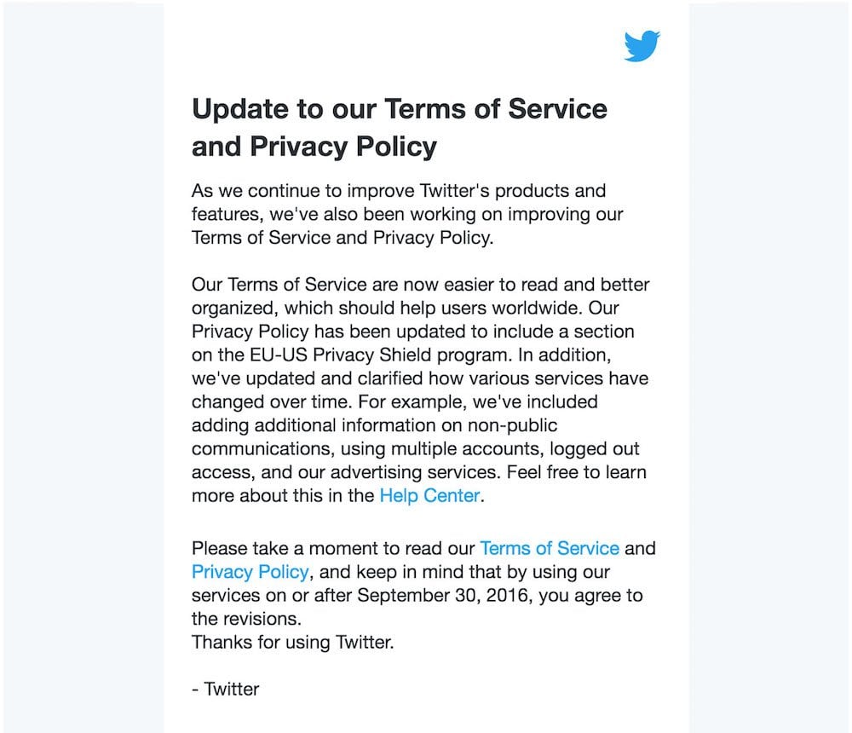This screenshot has width=852, height=733.
Task: Click the 'the revisions.' line
Action: pyautogui.click(x=246, y=619)
